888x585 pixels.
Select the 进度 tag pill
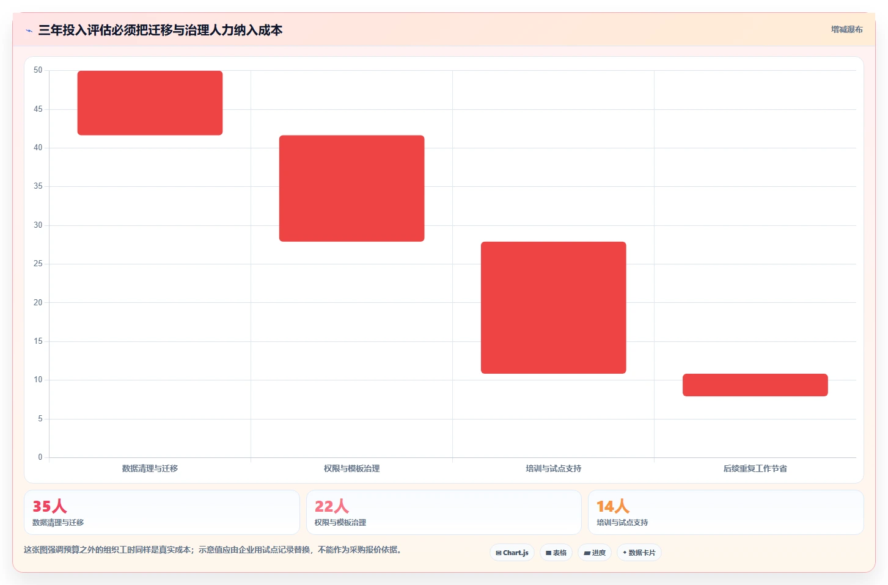tap(595, 553)
